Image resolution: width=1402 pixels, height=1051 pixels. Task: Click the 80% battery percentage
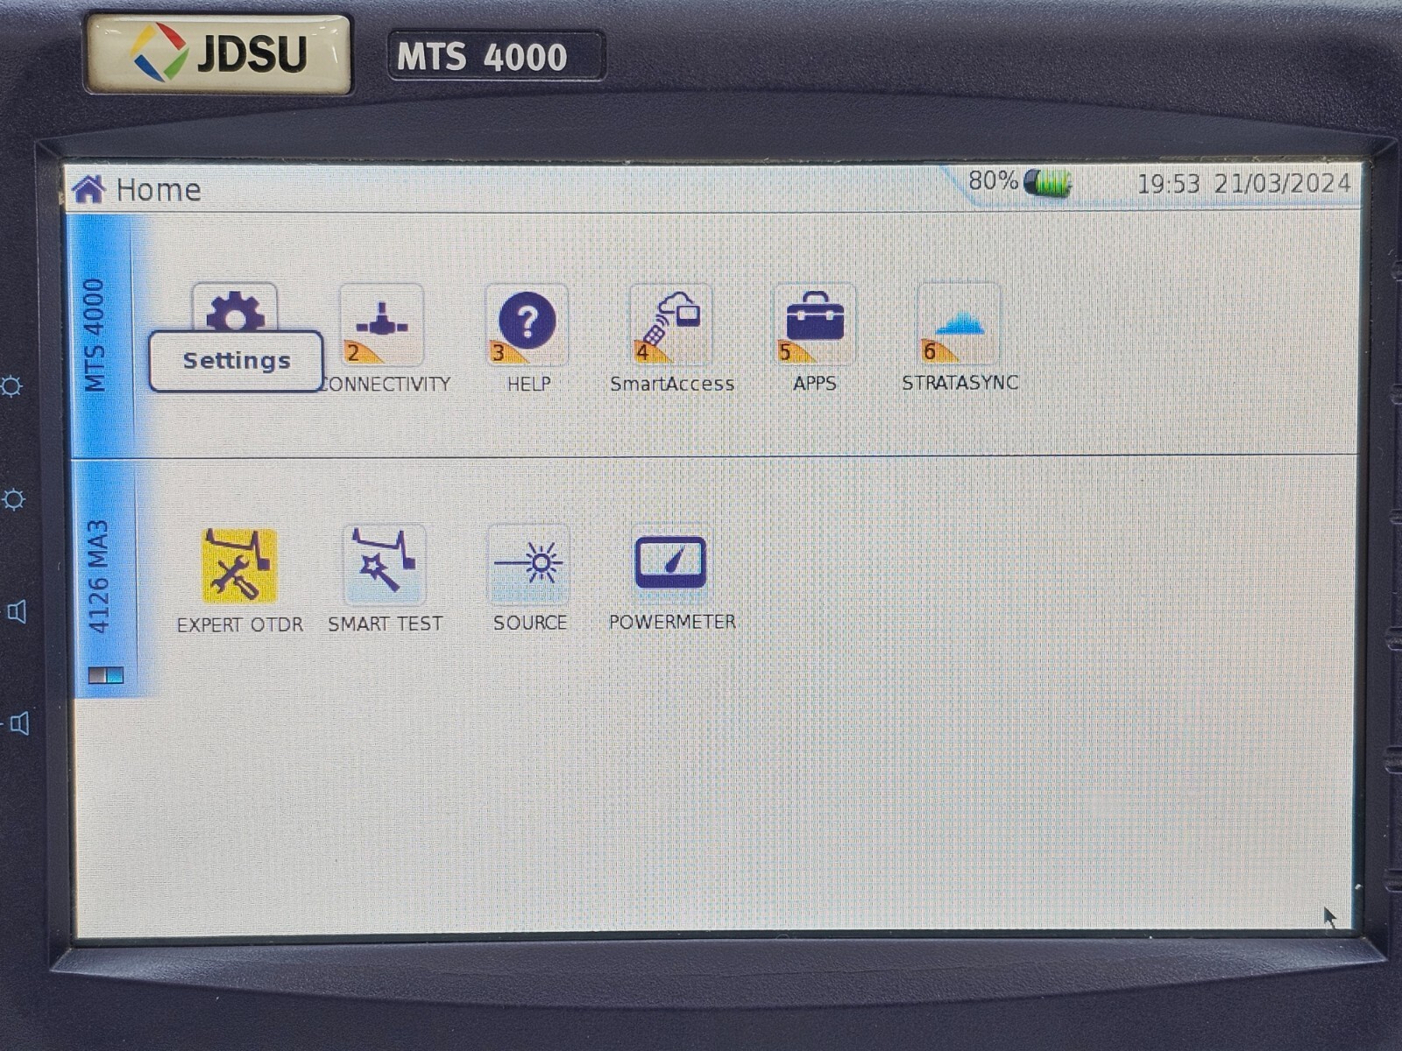click(993, 181)
